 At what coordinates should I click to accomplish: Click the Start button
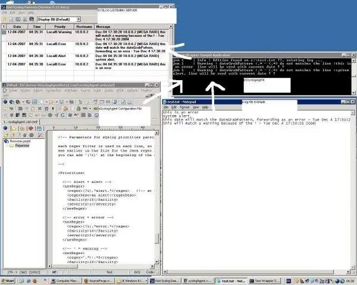pos(8,281)
